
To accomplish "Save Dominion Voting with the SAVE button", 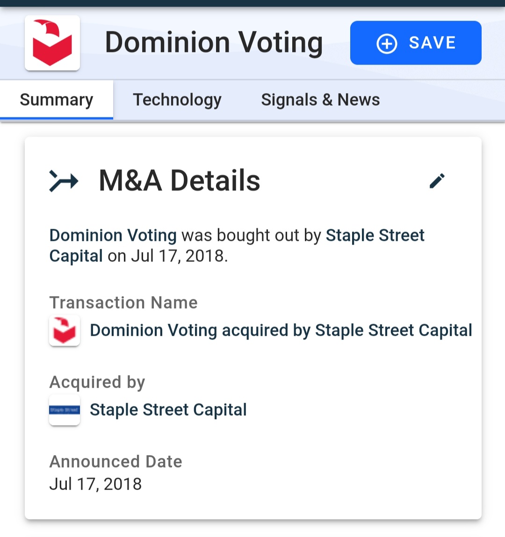I will 416,43.
